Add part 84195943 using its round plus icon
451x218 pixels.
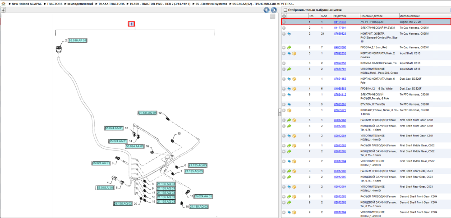[x=284, y=22]
